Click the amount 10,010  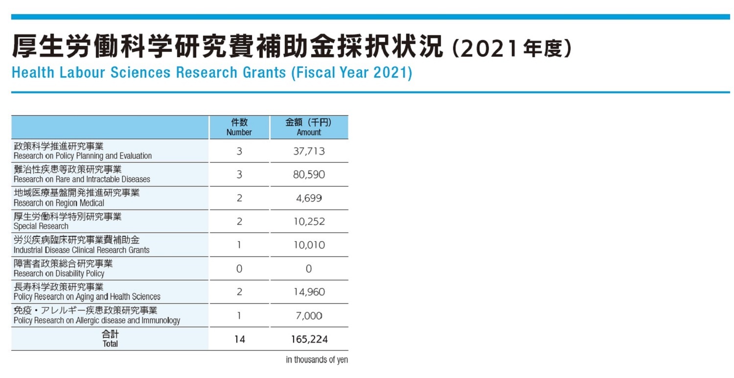pyautogui.click(x=309, y=245)
